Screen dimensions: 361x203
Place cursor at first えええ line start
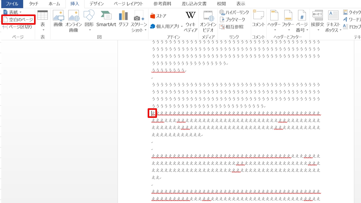point(152,113)
